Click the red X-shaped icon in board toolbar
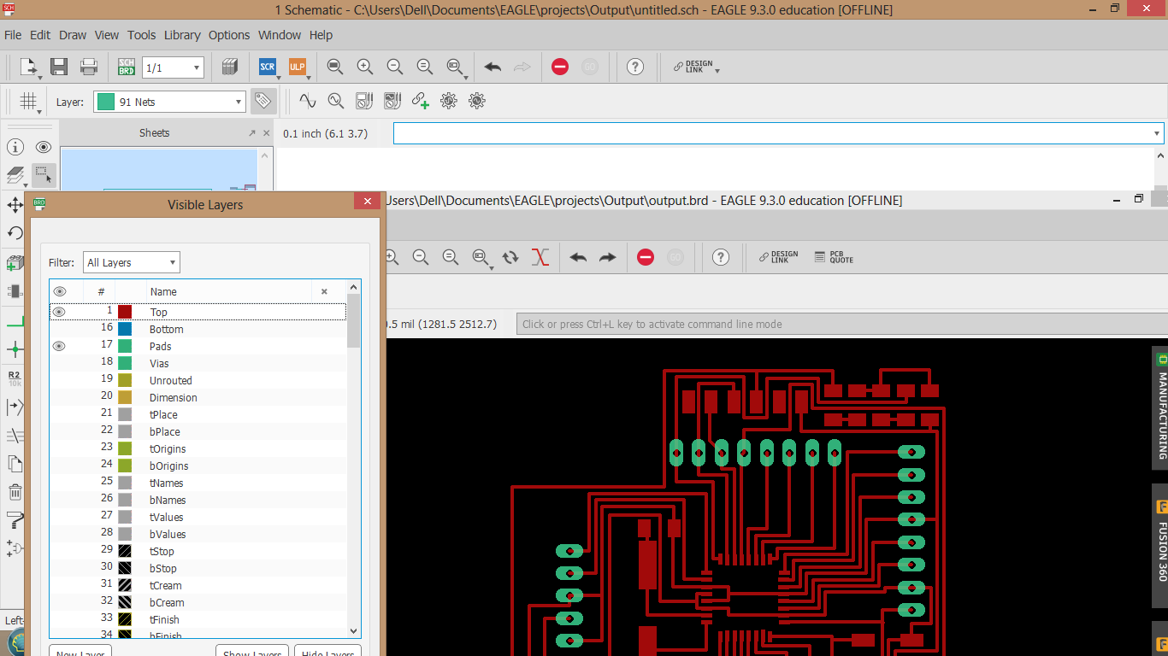 pos(540,257)
